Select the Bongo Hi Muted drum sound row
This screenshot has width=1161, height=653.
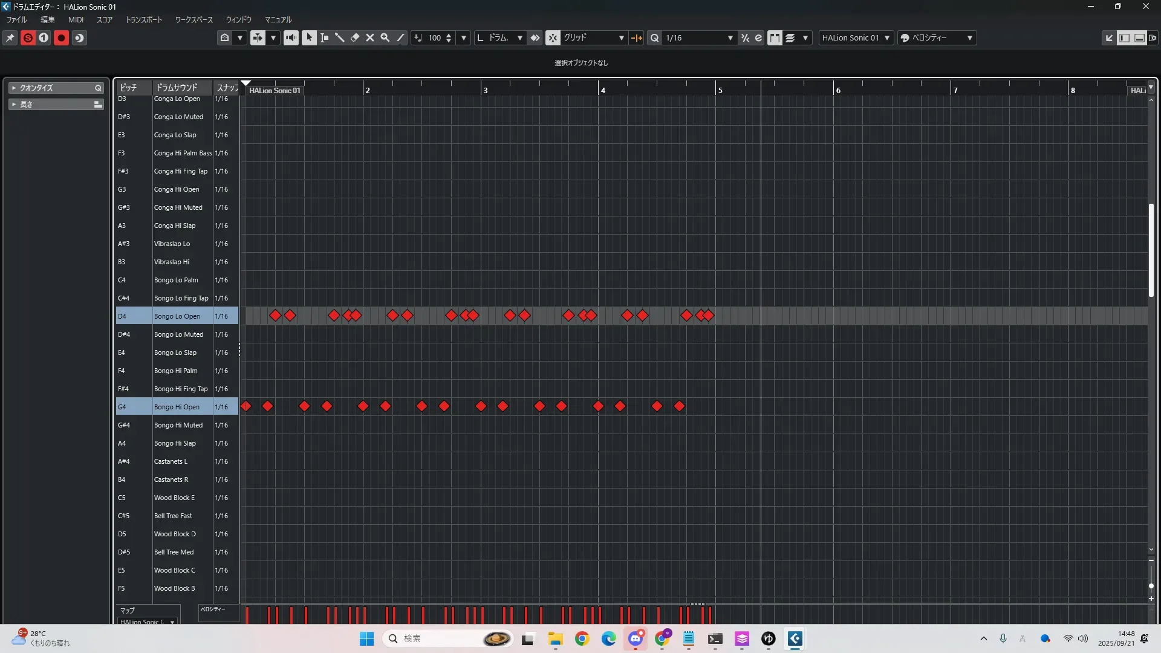click(178, 425)
